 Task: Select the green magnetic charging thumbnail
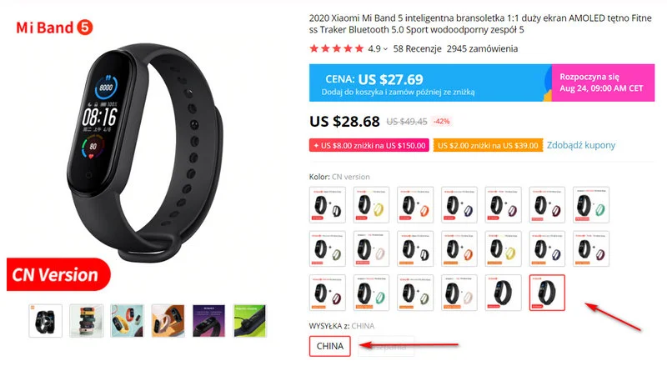249,321
